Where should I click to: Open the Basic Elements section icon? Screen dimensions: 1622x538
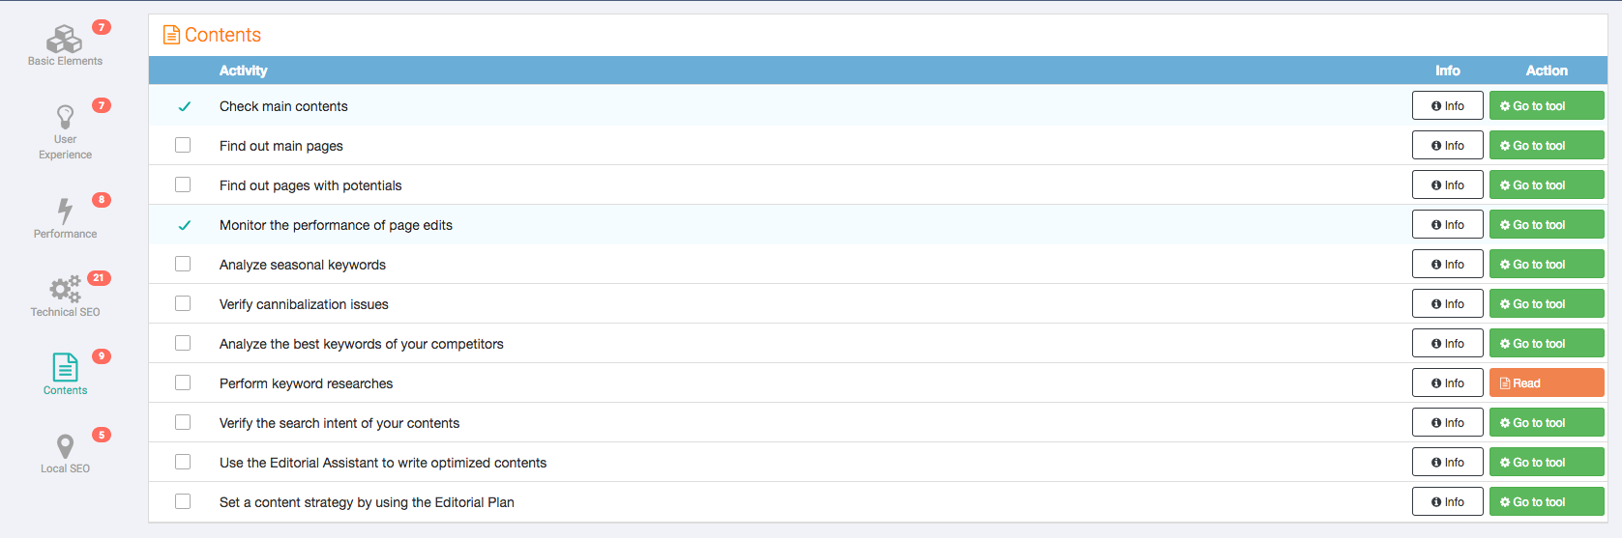coord(65,40)
